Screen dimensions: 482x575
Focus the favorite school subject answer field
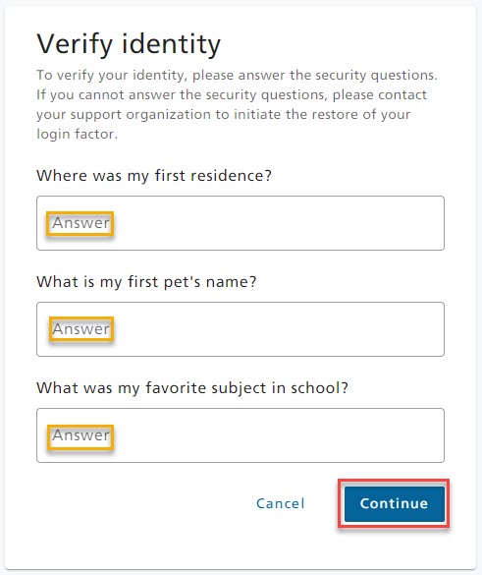pos(241,435)
